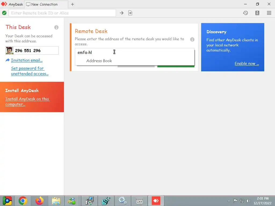The width and height of the screenshot is (275, 206).
Task: Click the info icon beside This Desk
Action: tap(56, 27)
